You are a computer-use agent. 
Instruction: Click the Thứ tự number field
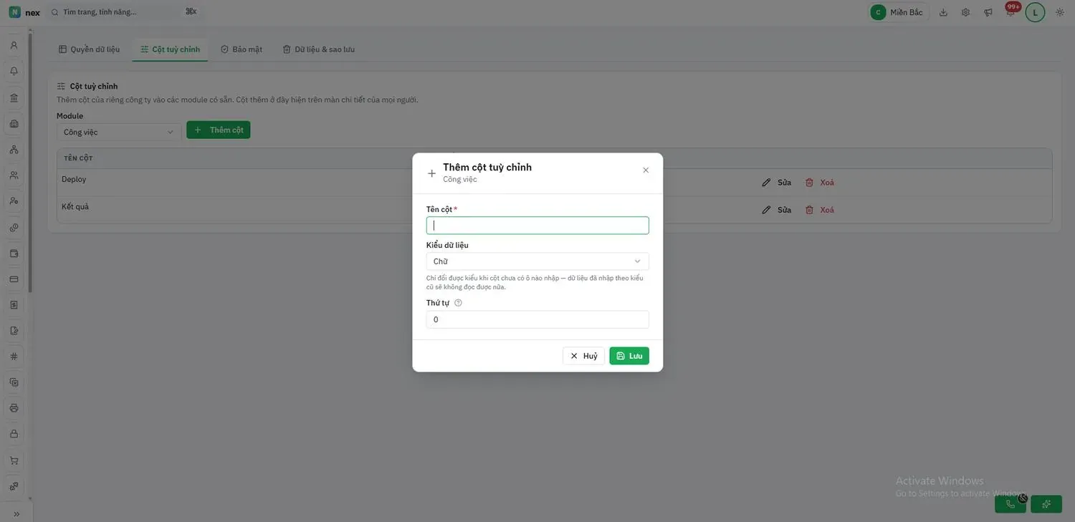(x=537, y=319)
